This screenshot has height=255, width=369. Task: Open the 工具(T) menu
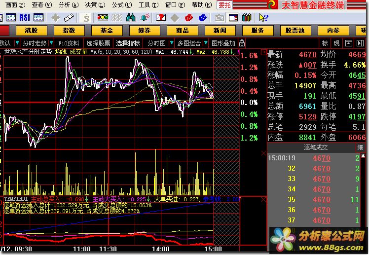tap(148, 5)
